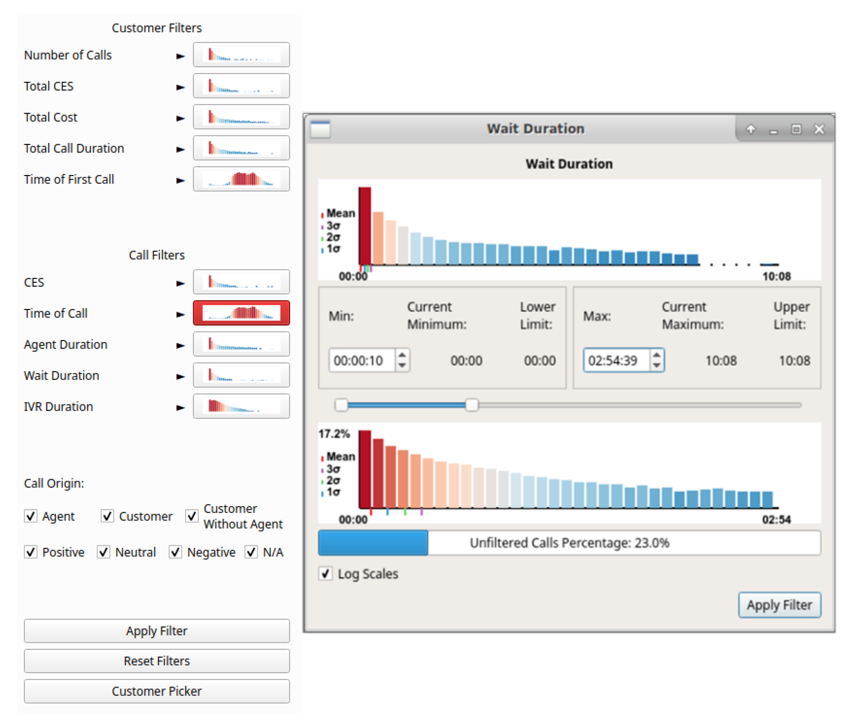Toggle the Negative sentiment checkbox
The height and width of the screenshot is (720, 848).
coord(176,552)
